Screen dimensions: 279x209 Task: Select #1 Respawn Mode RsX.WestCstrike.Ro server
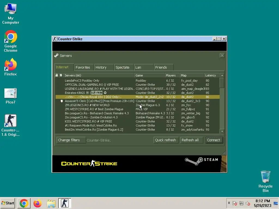point(137,125)
